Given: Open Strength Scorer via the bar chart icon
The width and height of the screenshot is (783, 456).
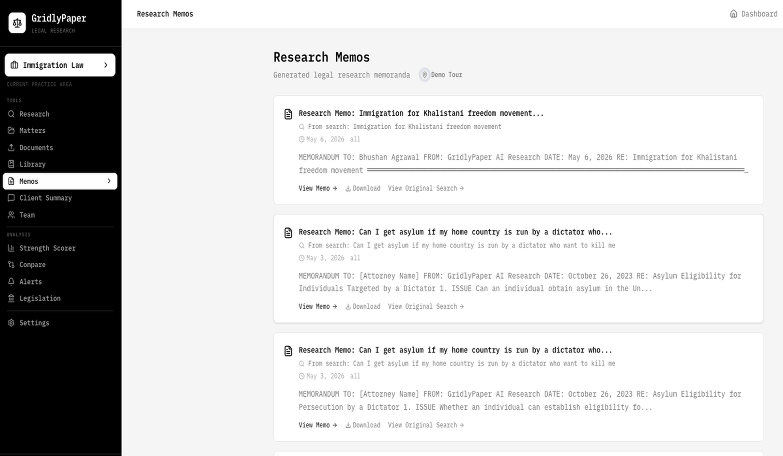Looking at the screenshot, I should (11, 248).
